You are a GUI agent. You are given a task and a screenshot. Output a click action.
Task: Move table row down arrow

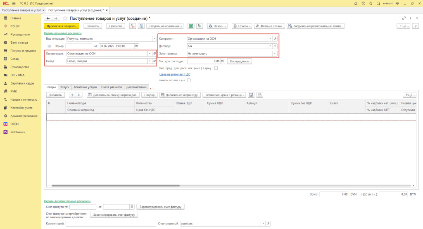coord(79,95)
